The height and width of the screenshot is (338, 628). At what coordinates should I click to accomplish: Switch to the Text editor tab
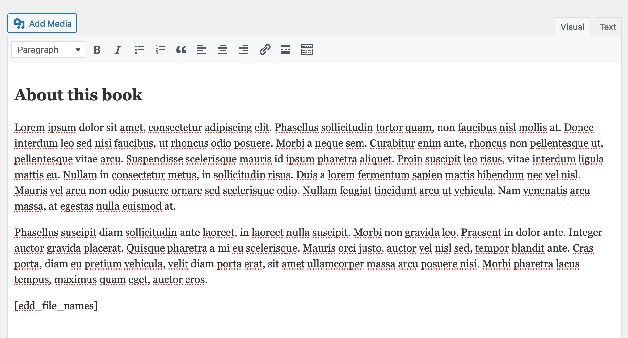[x=608, y=27]
